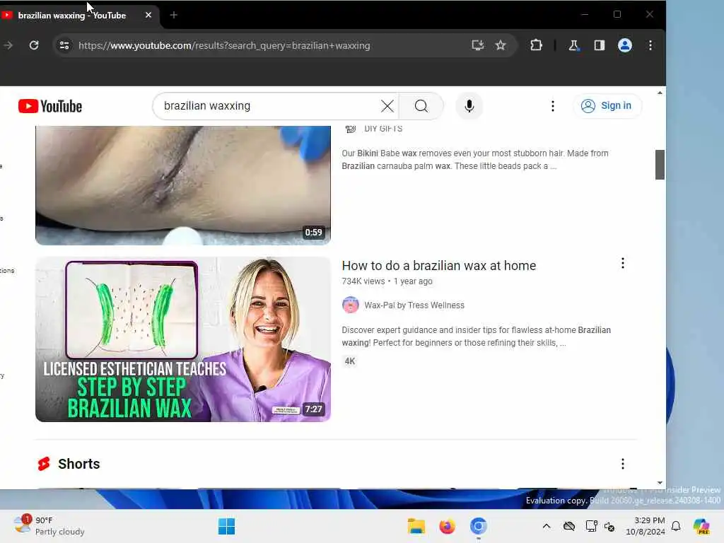
Task: Open notifications bell in taskbar
Action: coord(675,526)
